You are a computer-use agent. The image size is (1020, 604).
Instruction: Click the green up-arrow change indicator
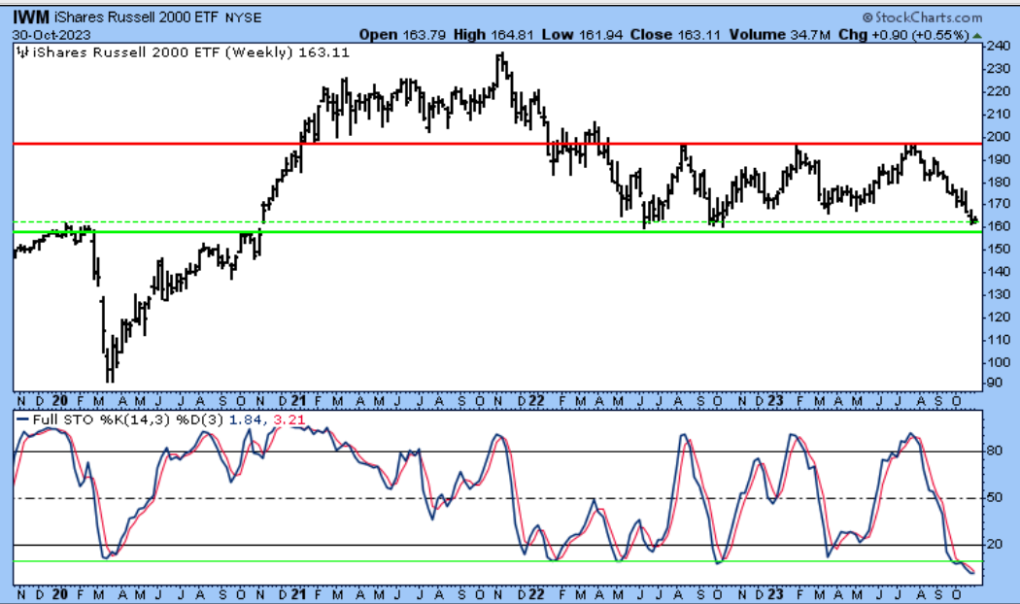977,36
